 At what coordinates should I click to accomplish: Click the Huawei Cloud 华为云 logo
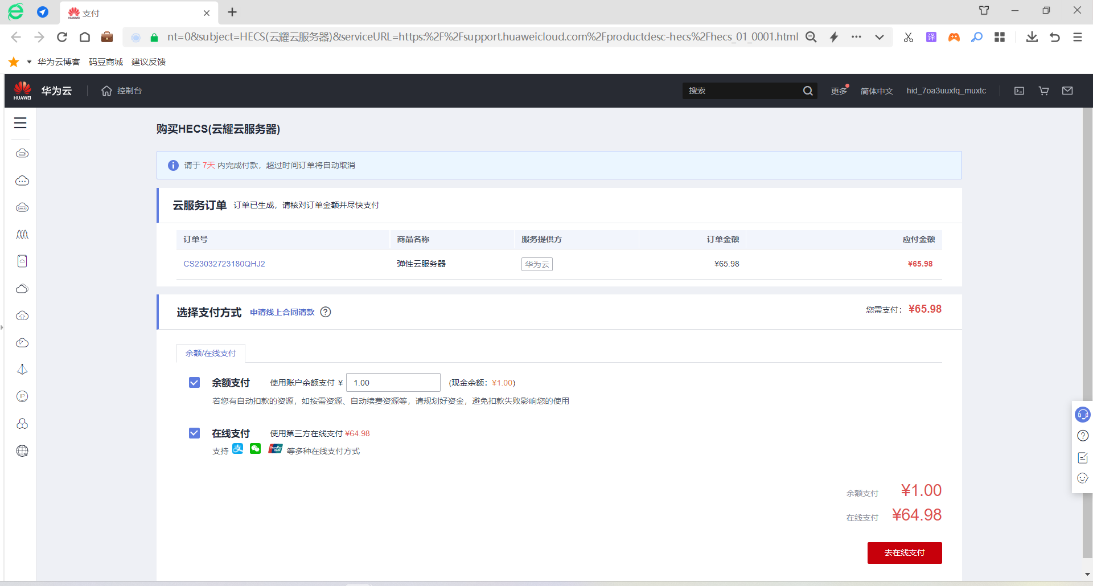pyautogui.click(x=43, y=91)
